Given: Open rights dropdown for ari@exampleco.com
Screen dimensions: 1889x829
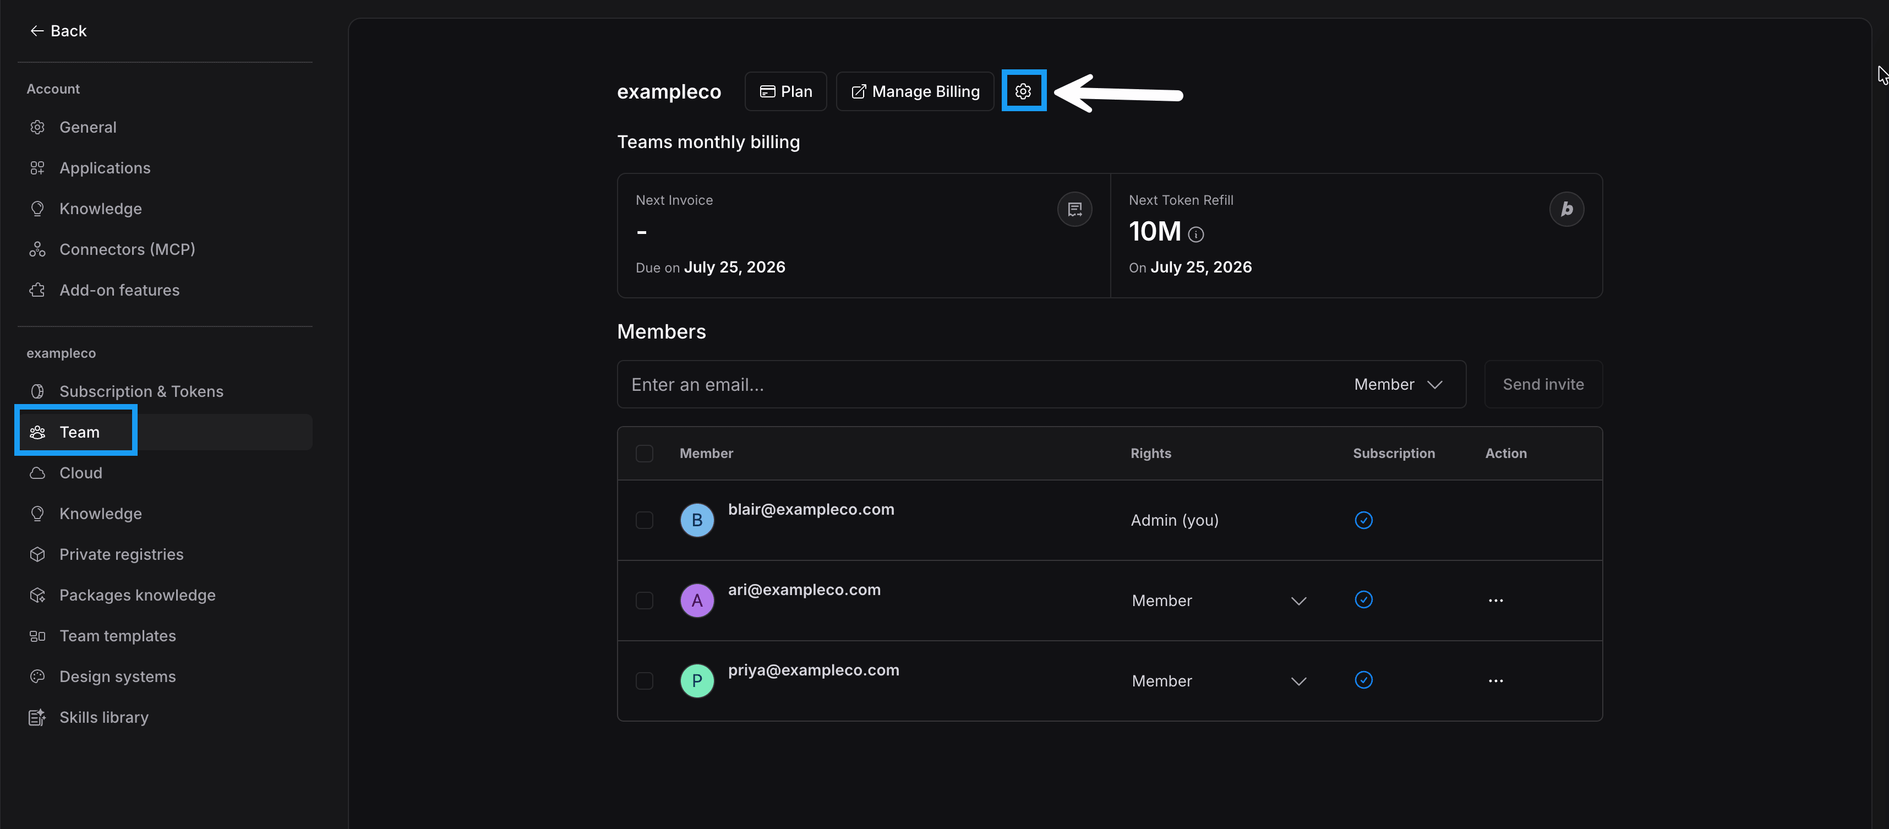Looking at the screenshot, I should coord(1220,601).
